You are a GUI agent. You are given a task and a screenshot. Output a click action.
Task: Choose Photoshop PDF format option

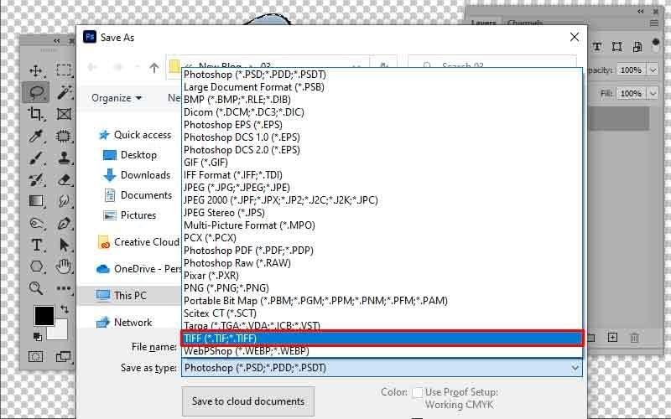point(382,250)
